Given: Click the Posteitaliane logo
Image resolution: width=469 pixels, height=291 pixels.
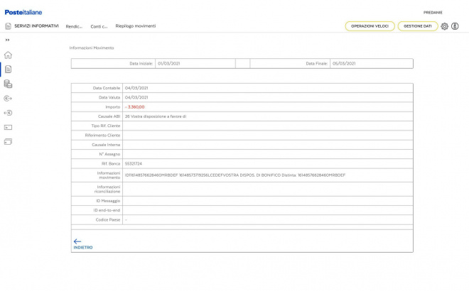Looking at the screenshot, I should click(23, 12).
